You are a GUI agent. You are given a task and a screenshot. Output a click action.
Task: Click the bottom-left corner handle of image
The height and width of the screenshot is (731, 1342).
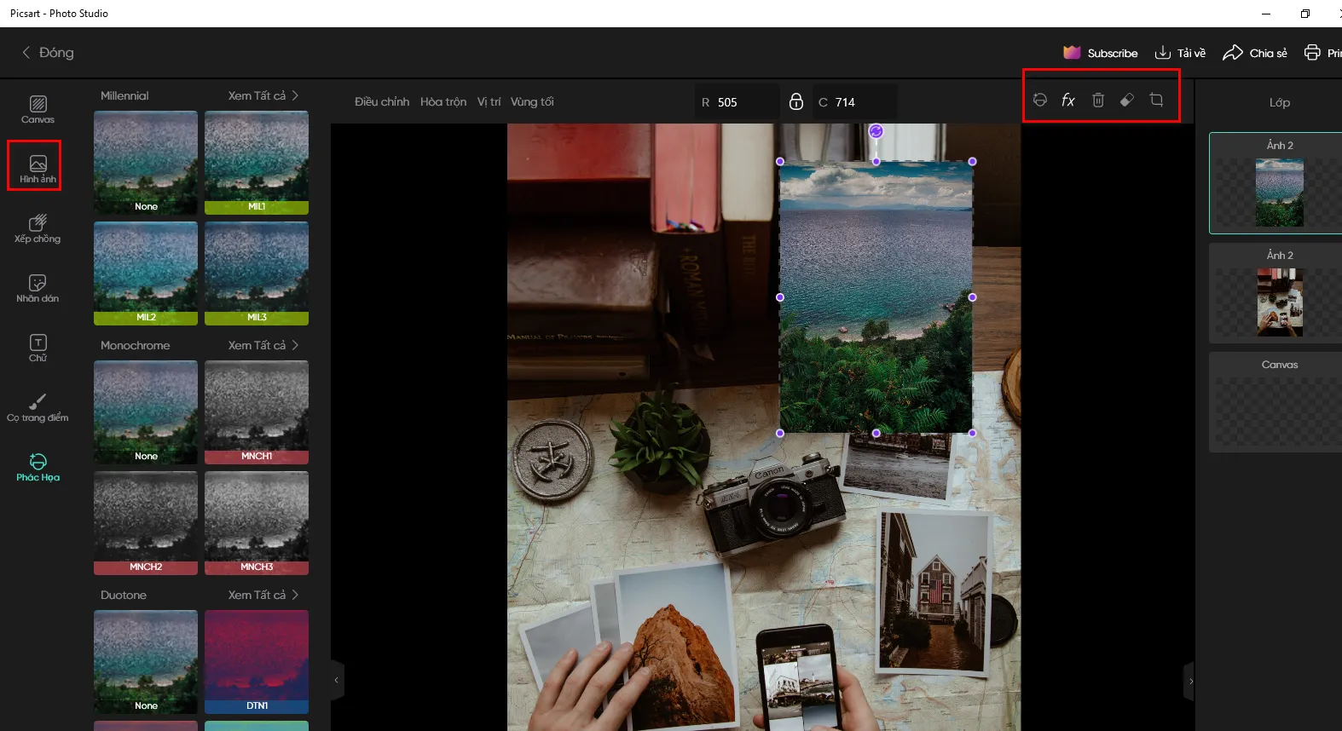coord(780,433)
